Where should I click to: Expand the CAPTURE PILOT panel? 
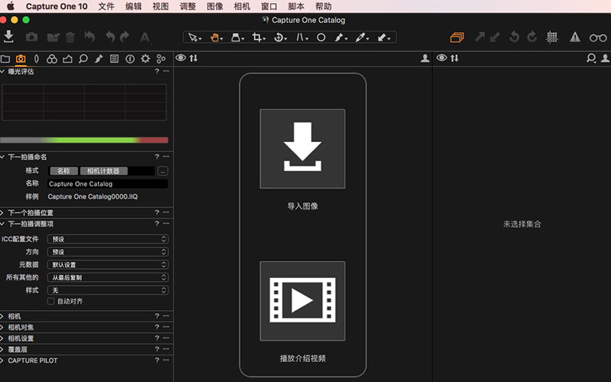coord(2,361)
